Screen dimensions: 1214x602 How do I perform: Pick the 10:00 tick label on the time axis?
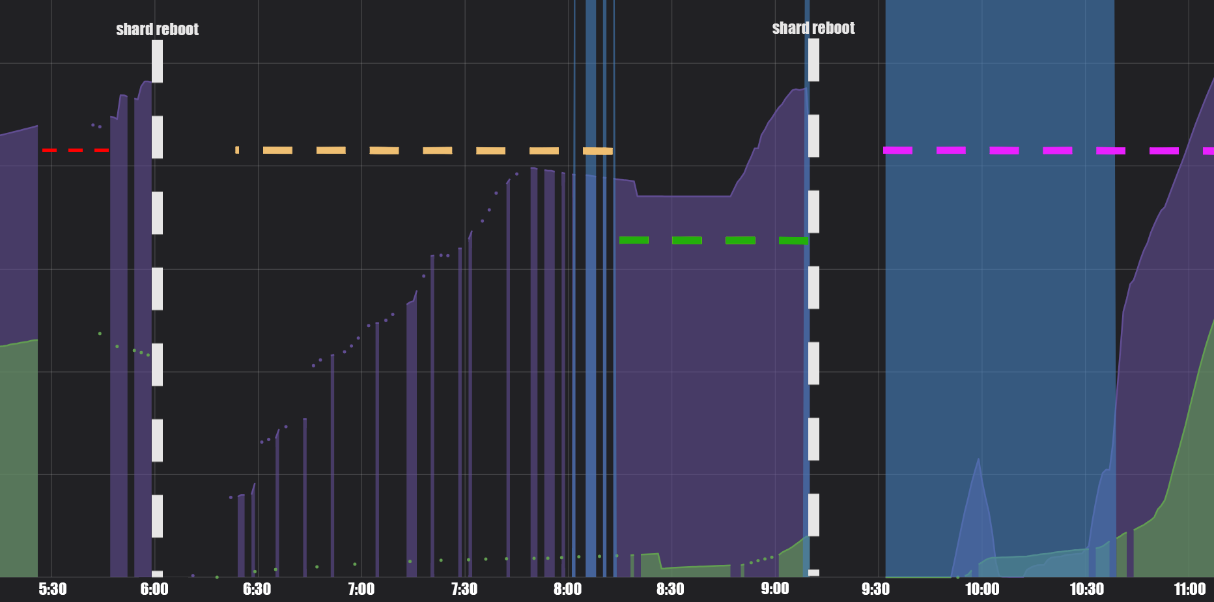point(981,590)
